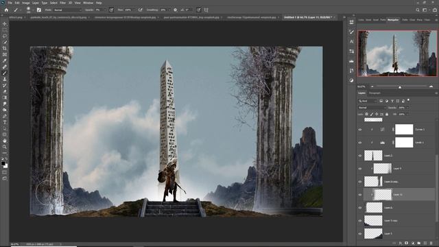Hide the Layer 9 eye icon
The height and width of the screenshot is (247, 439).
[360, 169]
